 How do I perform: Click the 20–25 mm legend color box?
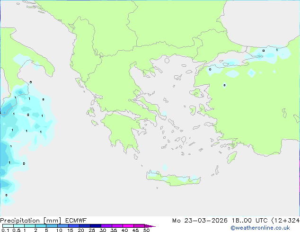click(x=84, y=226)
